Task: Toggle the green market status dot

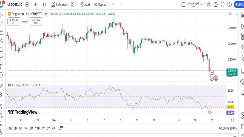Action: coord(46,14)
